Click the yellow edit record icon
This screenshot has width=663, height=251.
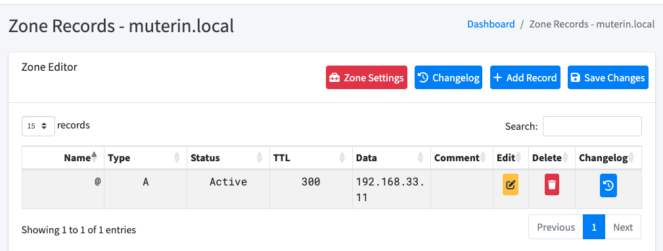pyautogui.click(x=511, y=184)
